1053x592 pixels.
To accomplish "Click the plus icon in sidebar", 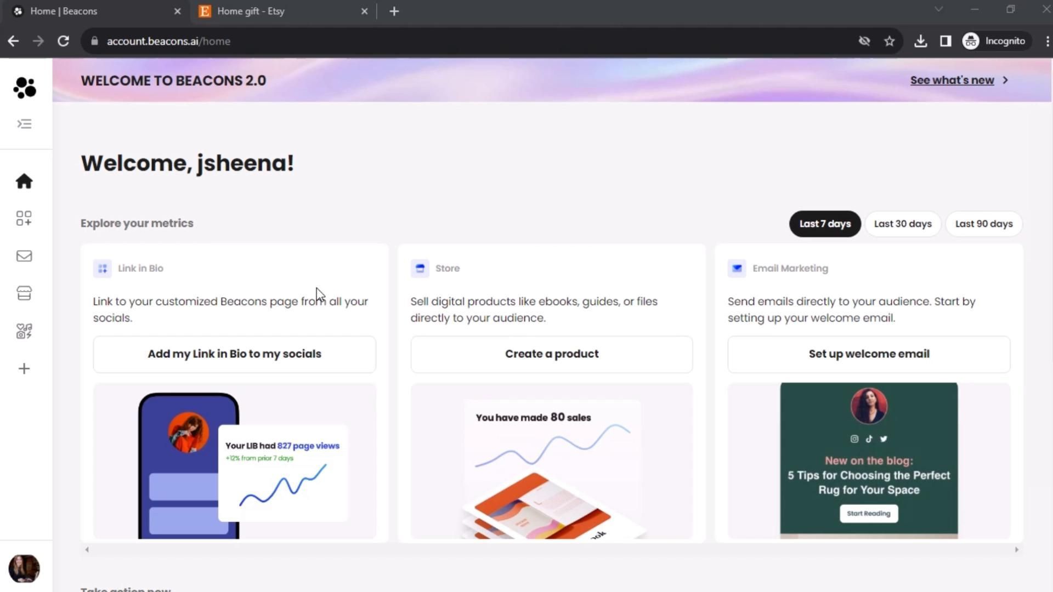I will point(24,368).
